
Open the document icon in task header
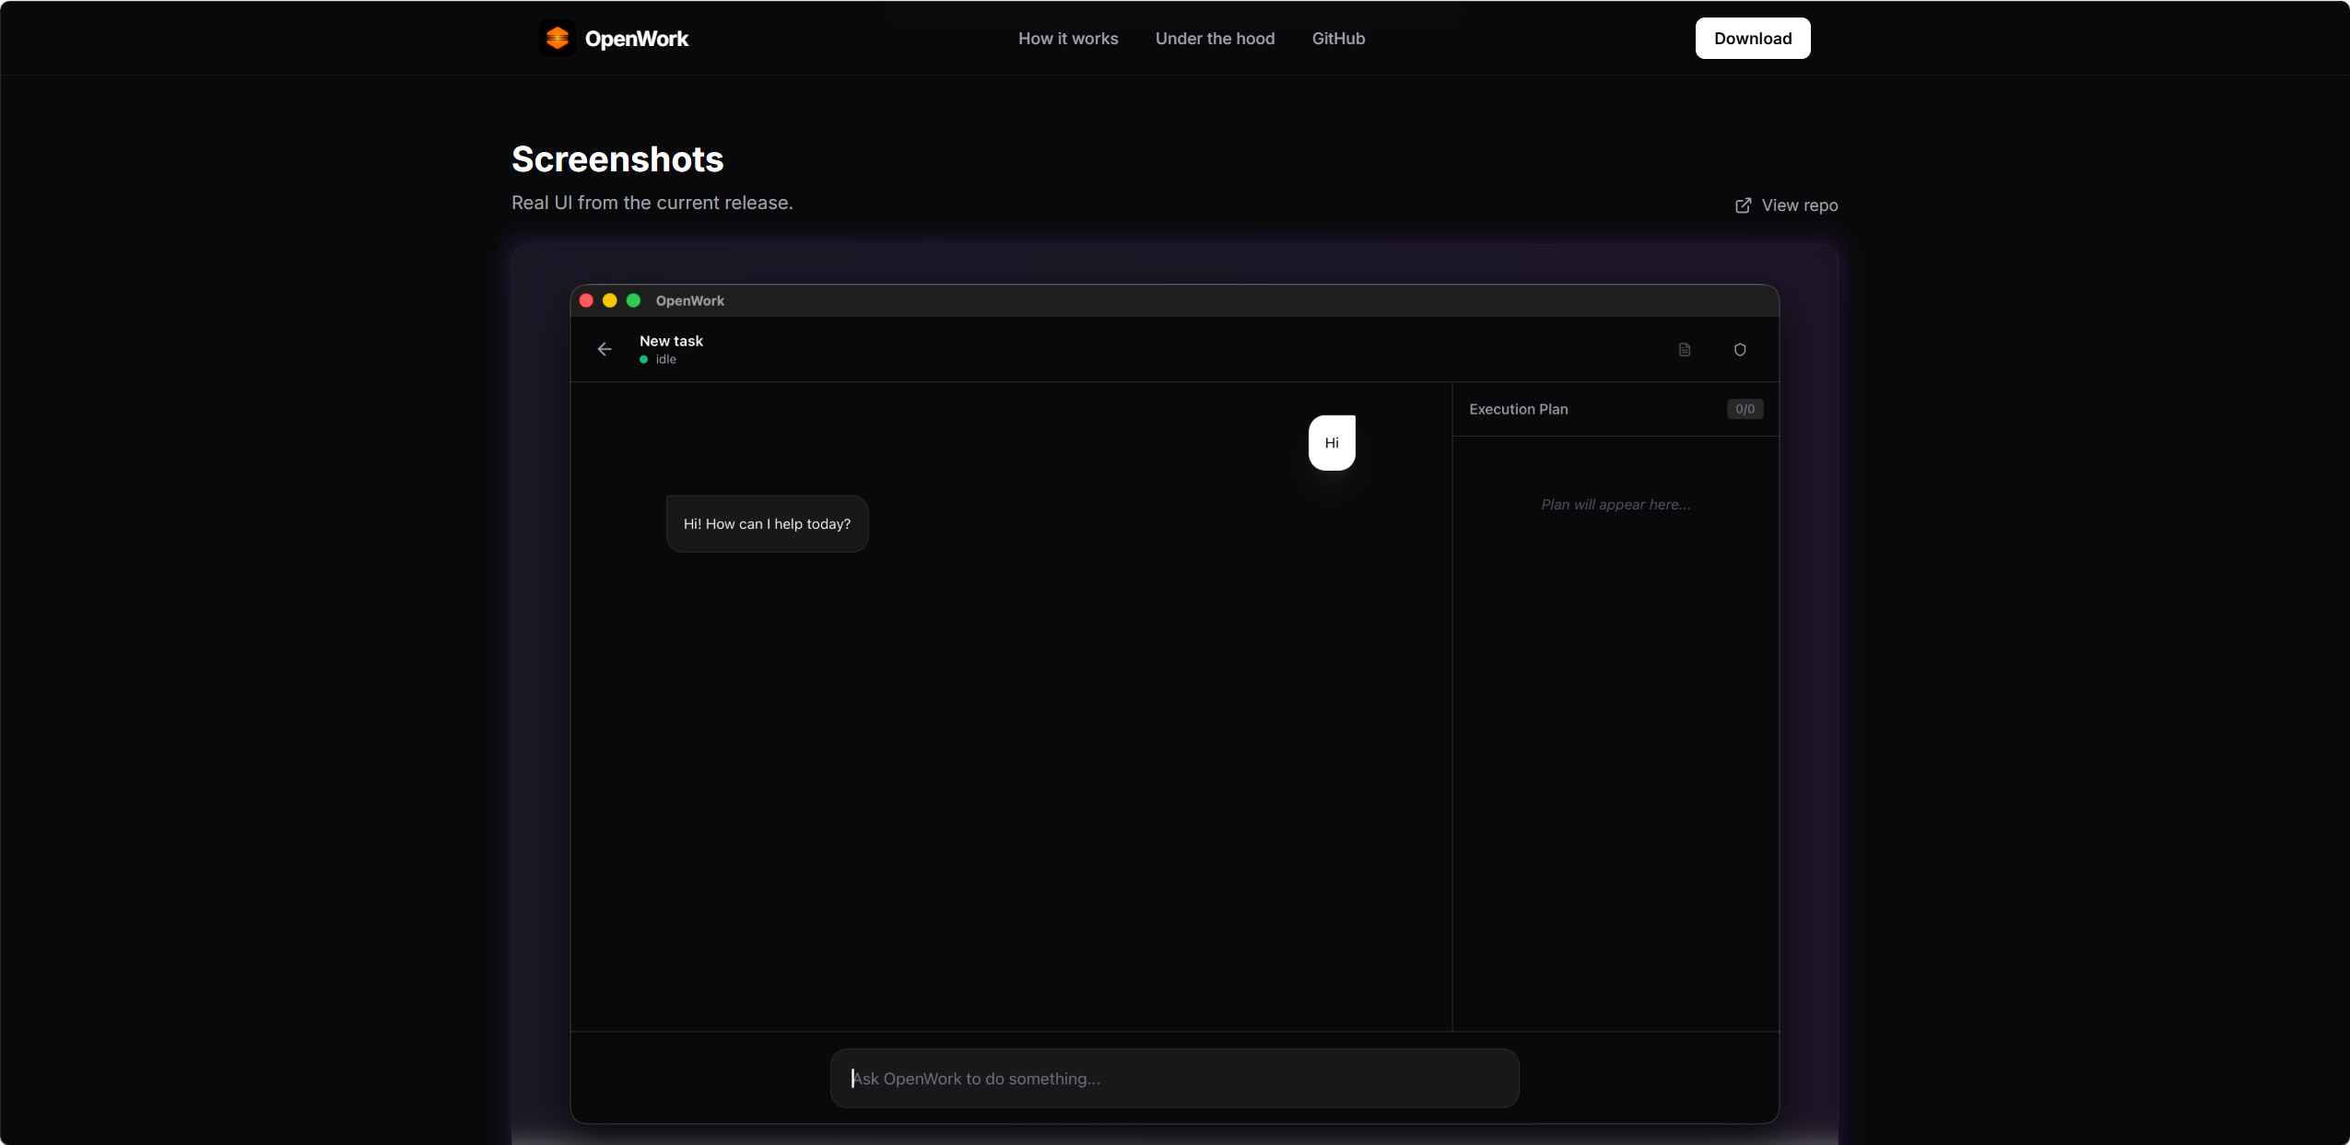point(1685,349)
